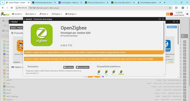The width and height of the screenshot is (190, 101).
Task: Select the Payant filter in Market window
Action: (x=20, y=28)
